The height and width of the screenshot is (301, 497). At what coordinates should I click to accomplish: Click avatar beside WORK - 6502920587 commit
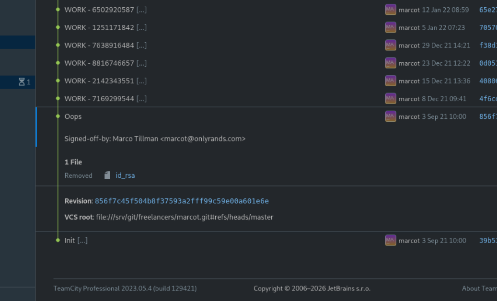[x=390, y=10]
